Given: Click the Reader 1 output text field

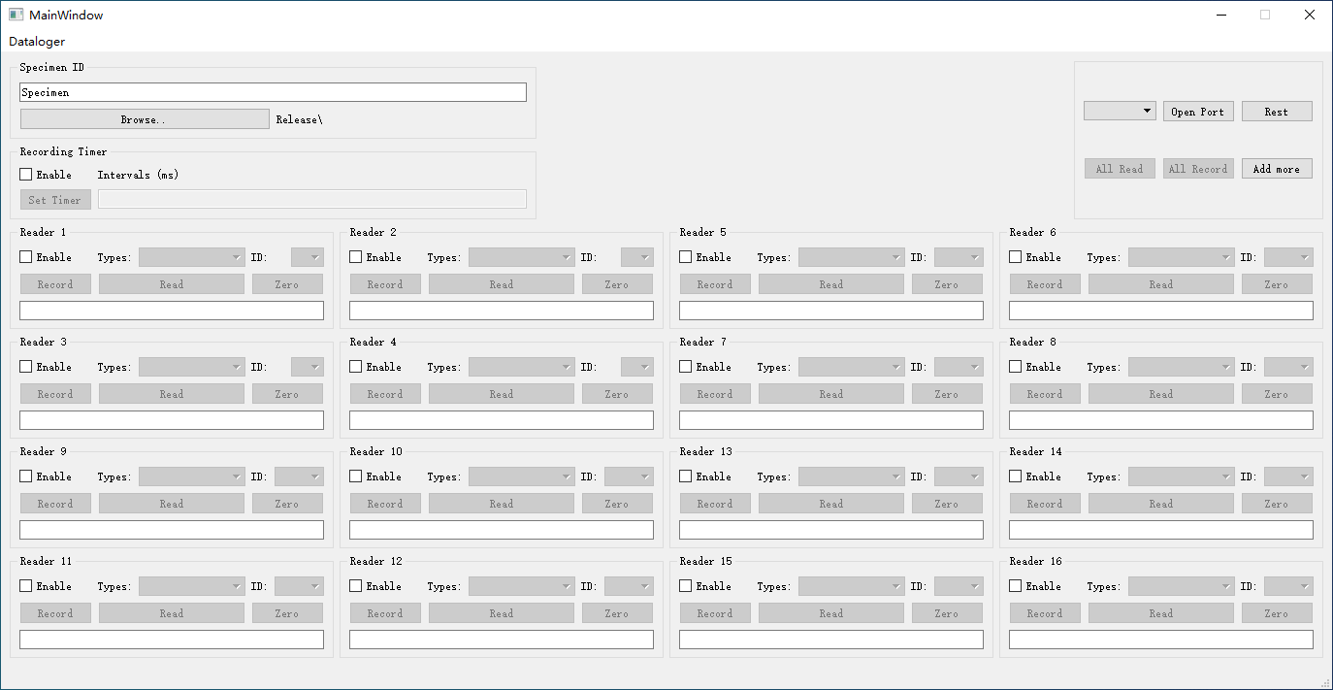Looking at the screenshot, I should [172, 311].
